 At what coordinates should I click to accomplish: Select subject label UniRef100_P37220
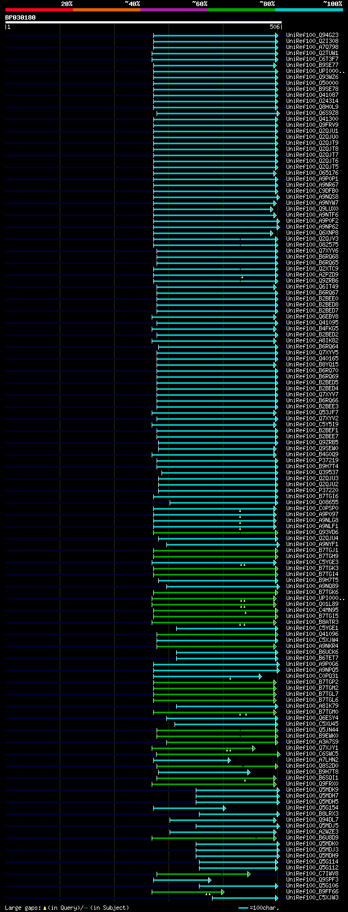click(x=312, y=491)
